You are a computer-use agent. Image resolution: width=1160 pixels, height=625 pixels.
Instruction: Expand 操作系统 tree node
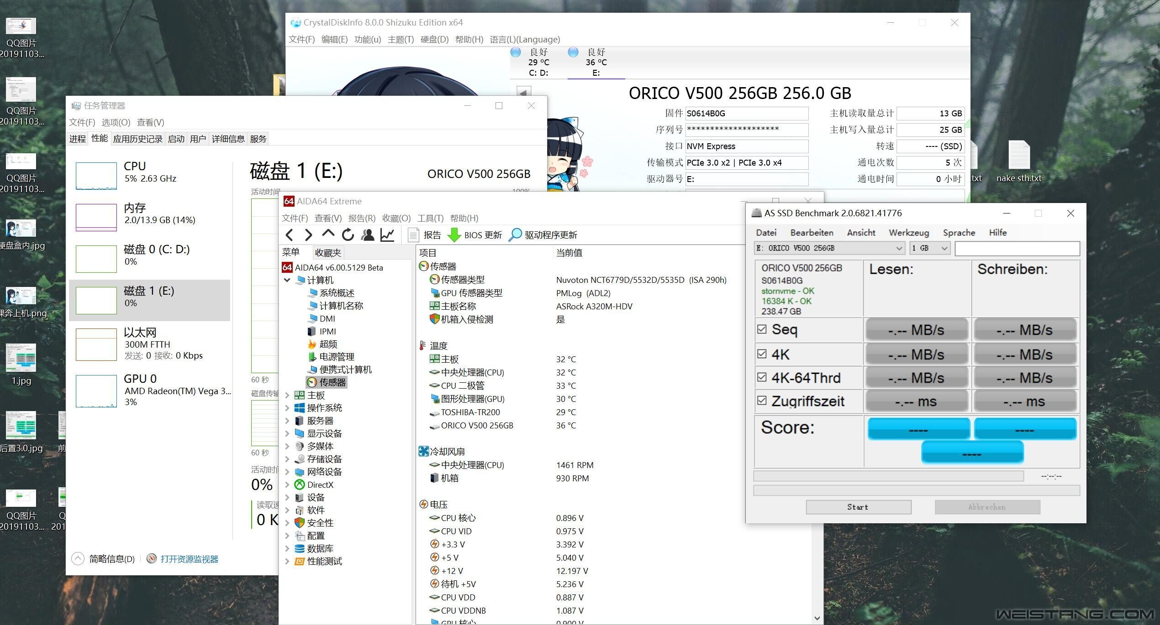[287, 408]
